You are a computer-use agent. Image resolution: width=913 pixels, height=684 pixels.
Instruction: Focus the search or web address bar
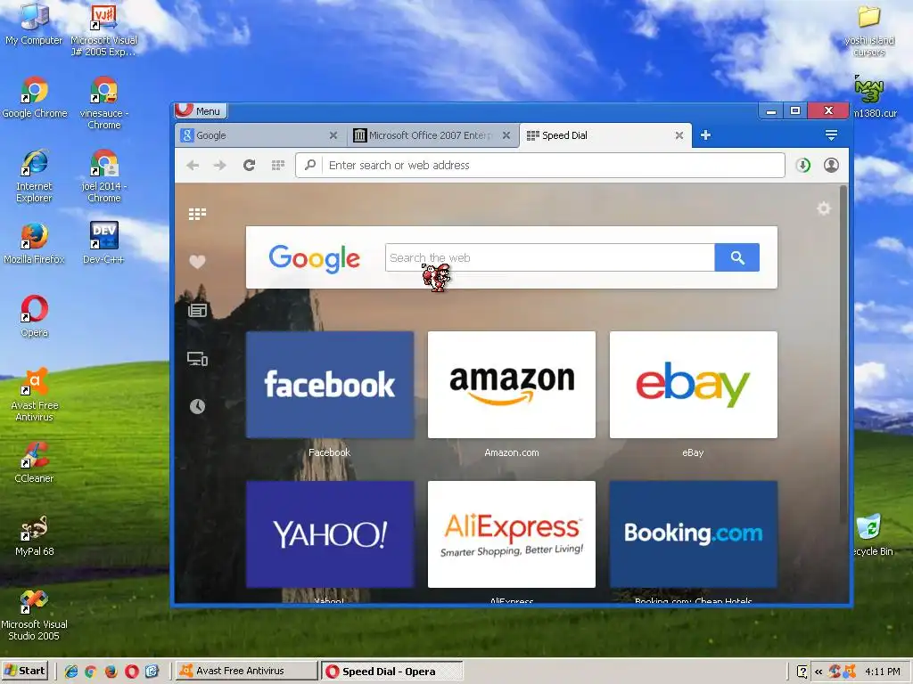click(x=539, y=165)
